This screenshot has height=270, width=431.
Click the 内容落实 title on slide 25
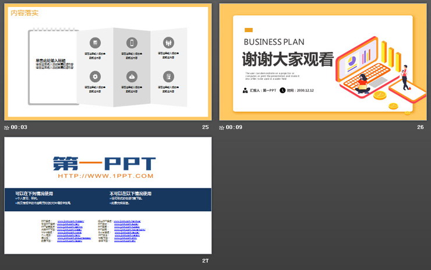[24, 13]
